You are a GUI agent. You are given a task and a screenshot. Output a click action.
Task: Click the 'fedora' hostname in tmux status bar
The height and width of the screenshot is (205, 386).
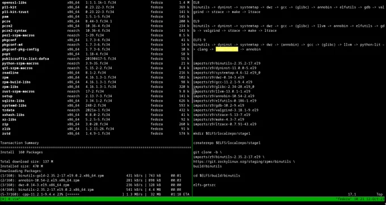[344, 199]
